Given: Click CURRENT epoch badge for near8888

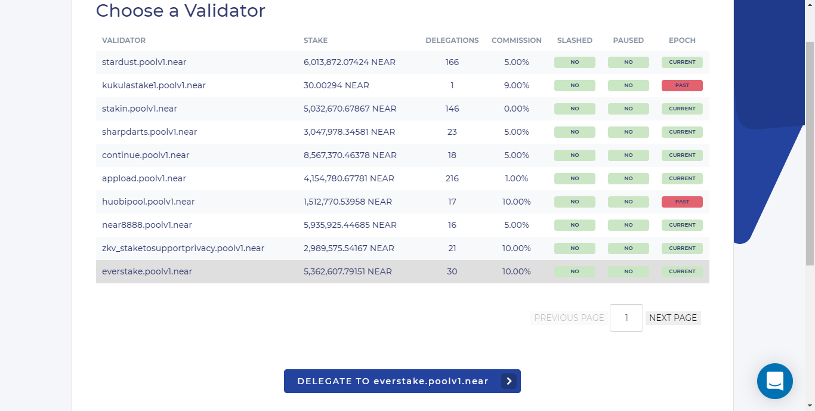Looking at the screenshot, I should pyautogui.click(x=682, y=225).
